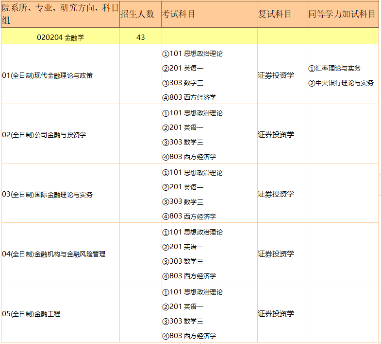Click 证券投资学 in the 公司金融与投资学 row
Screen dimensions: 381x344
click(x=276, y=135)
